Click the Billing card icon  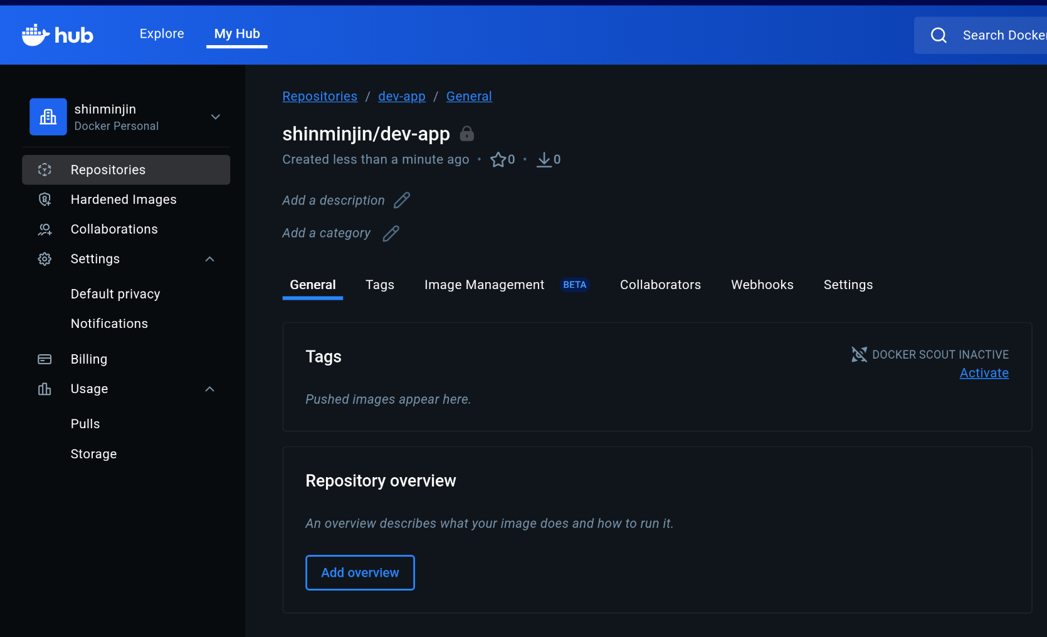(x=45, y=359)
